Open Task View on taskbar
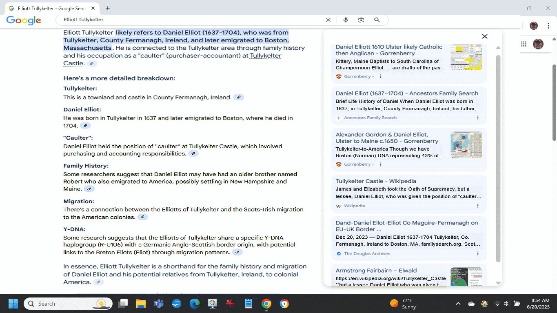 click(x=123, y=304)
